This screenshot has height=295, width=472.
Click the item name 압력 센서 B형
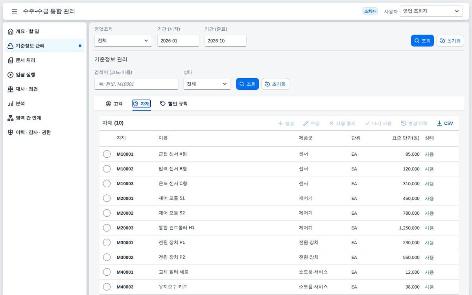(x=173, y=169)
